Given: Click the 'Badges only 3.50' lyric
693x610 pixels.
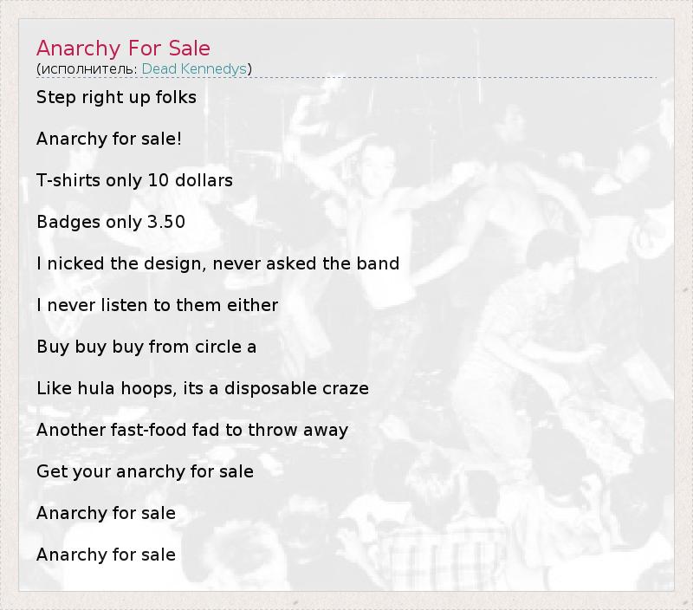Looking at the screenshot, I should click(x=111, y=222).
